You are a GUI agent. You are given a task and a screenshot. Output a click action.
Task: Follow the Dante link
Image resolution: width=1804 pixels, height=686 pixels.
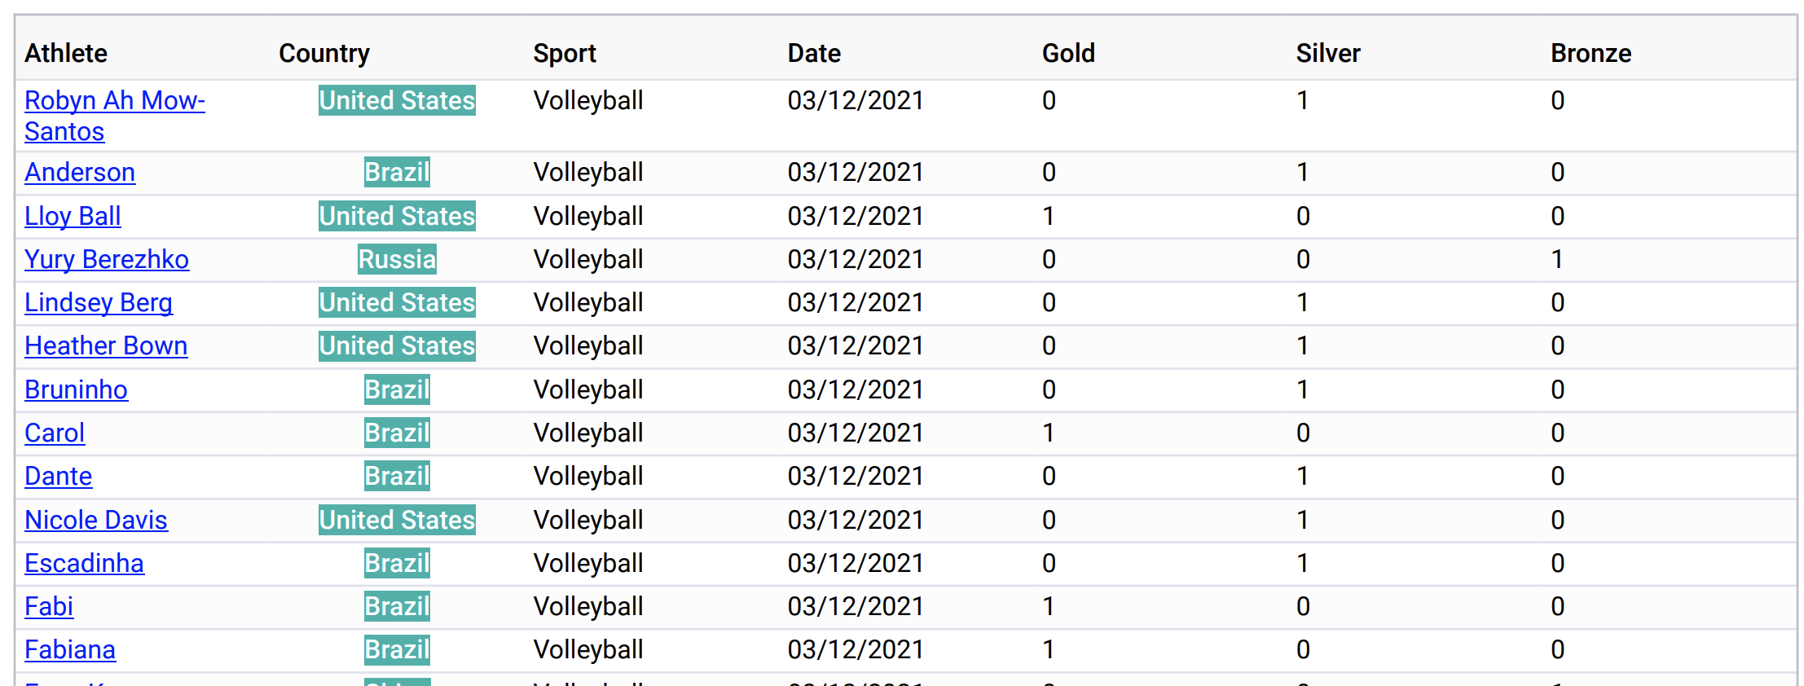click(58, 476)
